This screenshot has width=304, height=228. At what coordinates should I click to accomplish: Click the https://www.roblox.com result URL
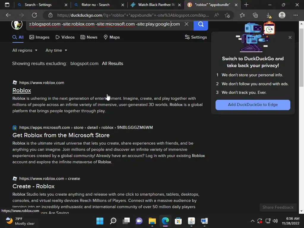(x=42, y=83)
